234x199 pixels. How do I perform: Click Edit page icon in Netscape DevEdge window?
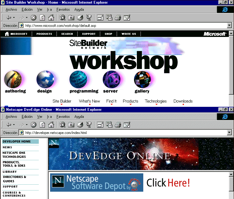[x=127, y=125]
